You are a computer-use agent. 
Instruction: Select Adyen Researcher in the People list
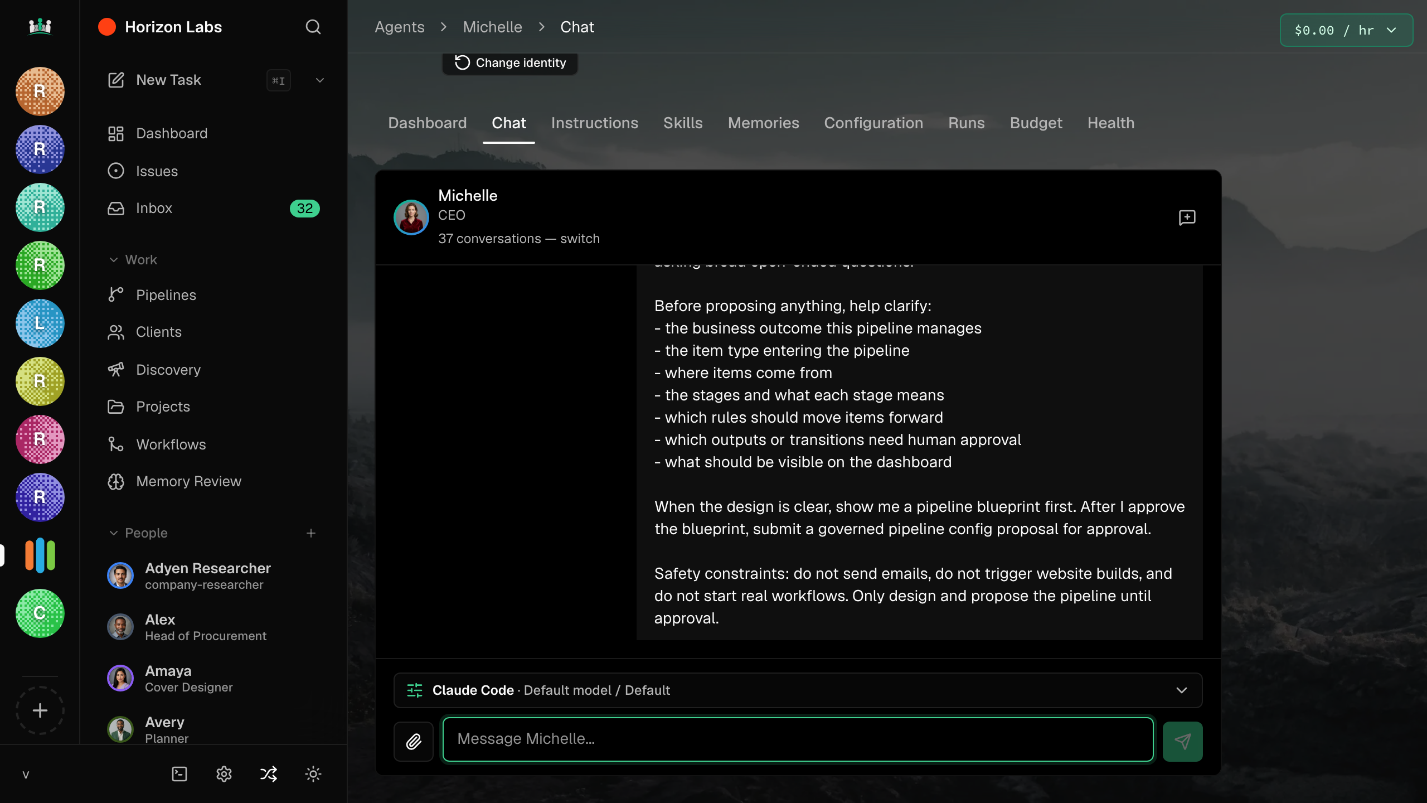point(213,575)
